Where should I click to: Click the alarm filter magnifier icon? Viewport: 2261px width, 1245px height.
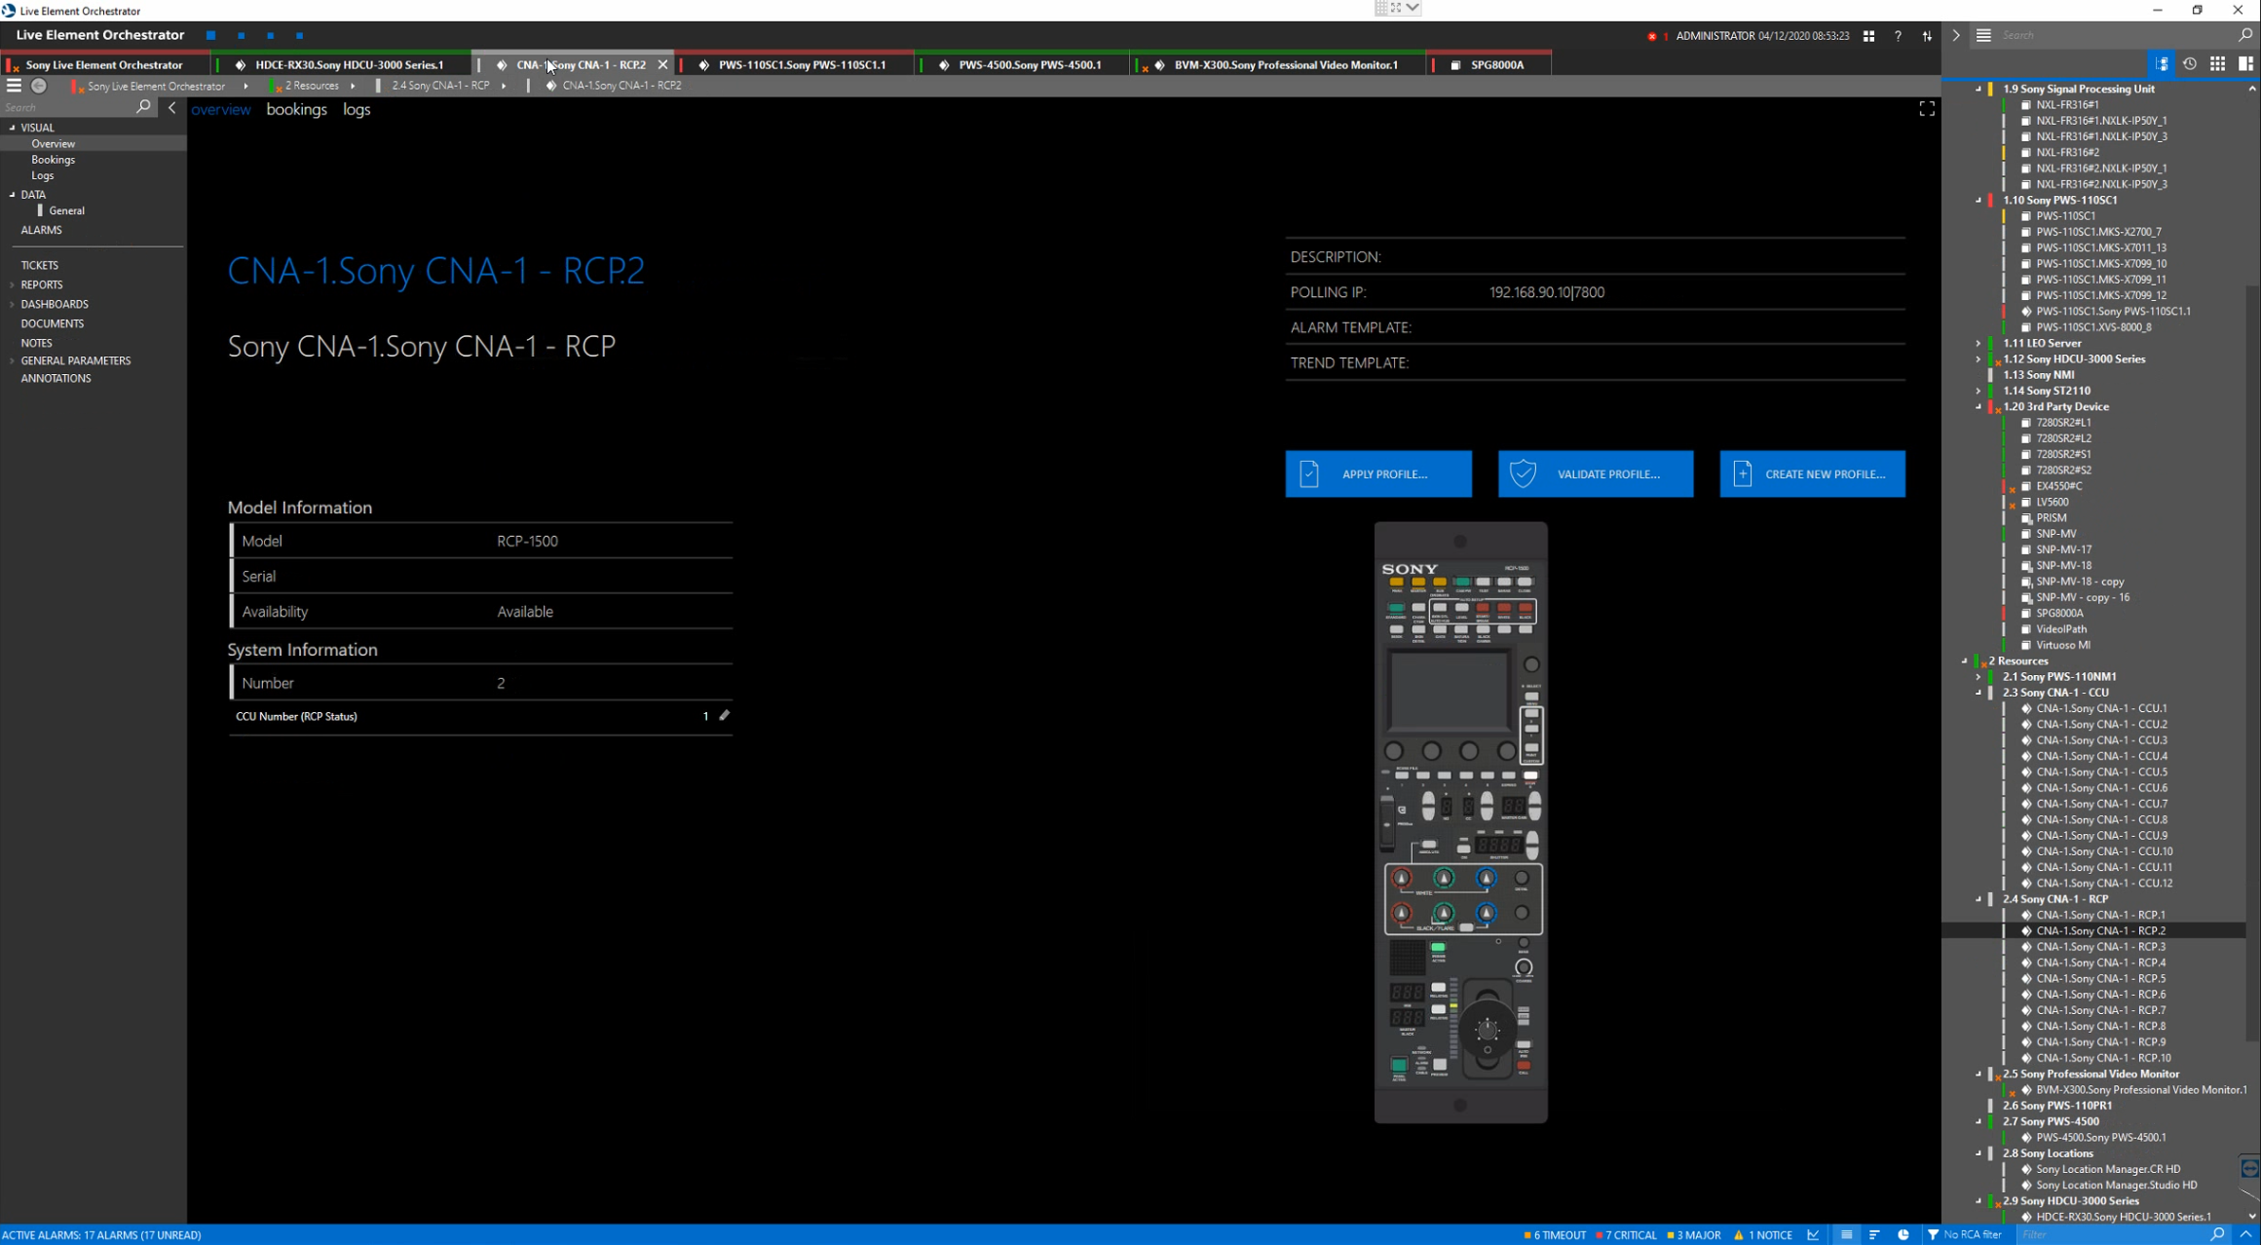2218,1234
